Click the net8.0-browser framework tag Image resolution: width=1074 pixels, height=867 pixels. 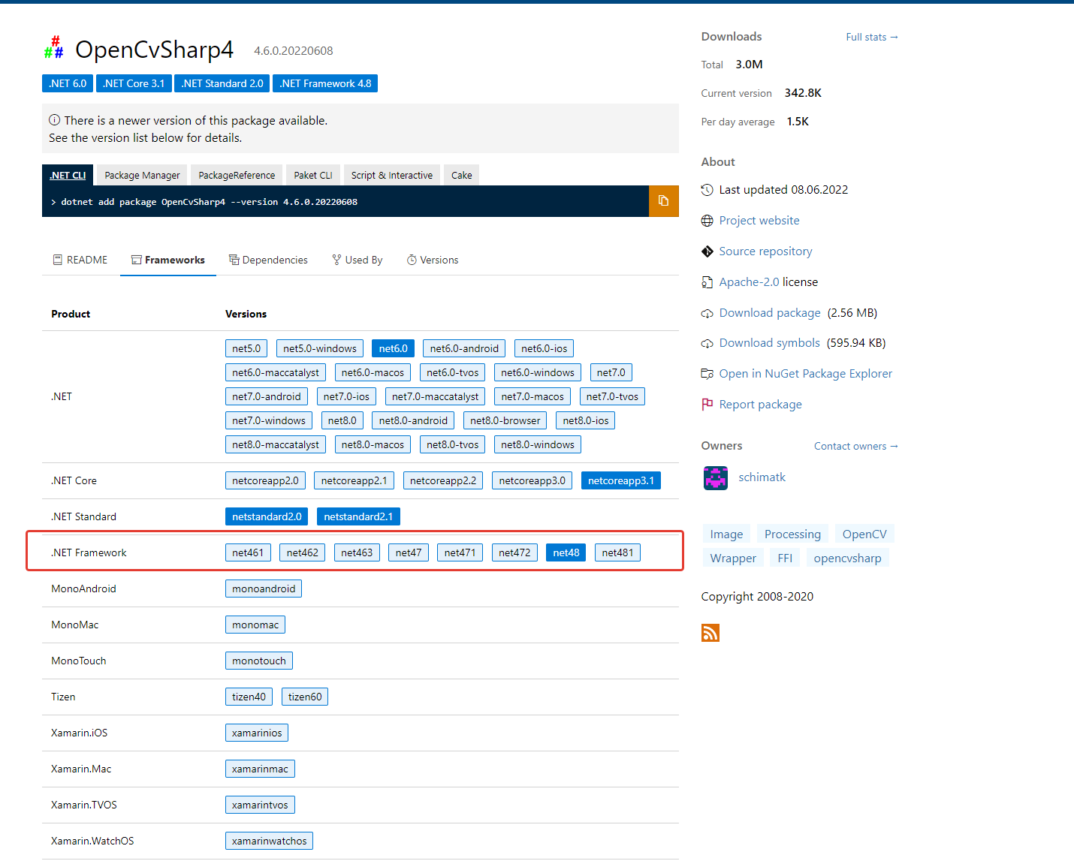(505, 420)
